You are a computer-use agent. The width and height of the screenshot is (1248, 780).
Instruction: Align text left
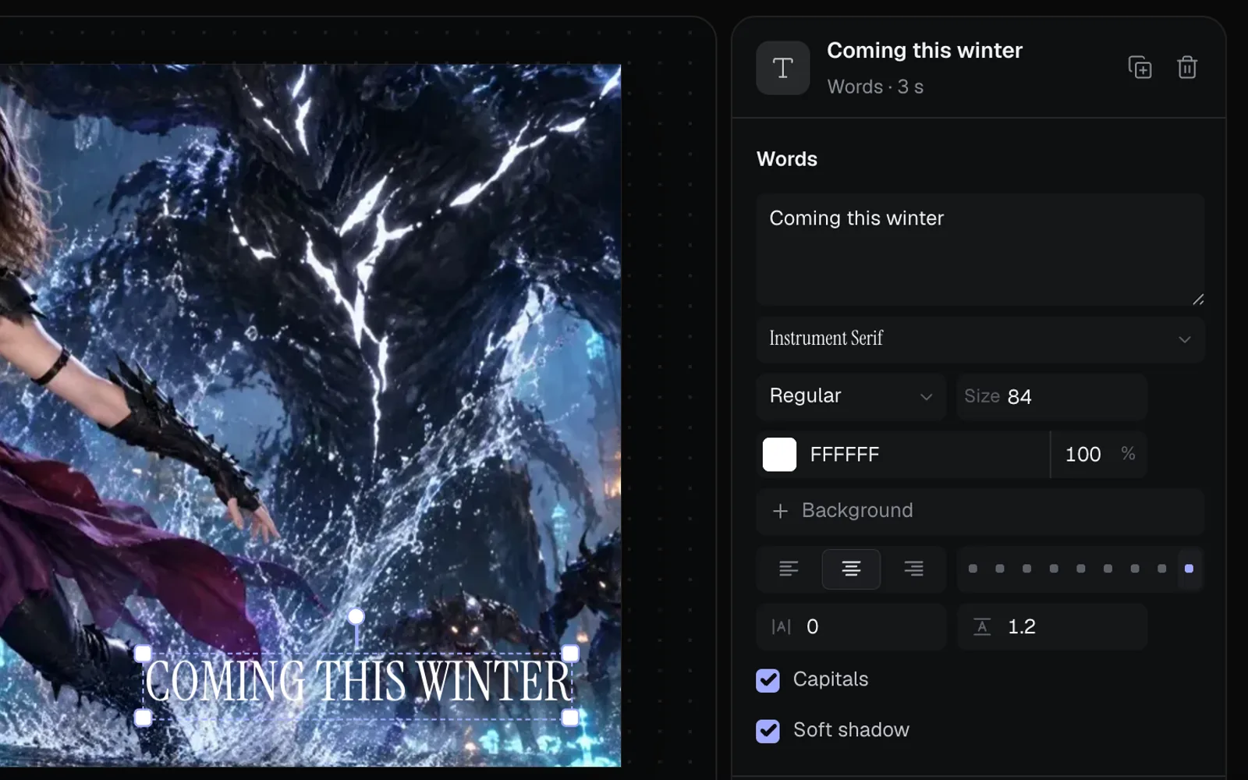coord(789,569)
